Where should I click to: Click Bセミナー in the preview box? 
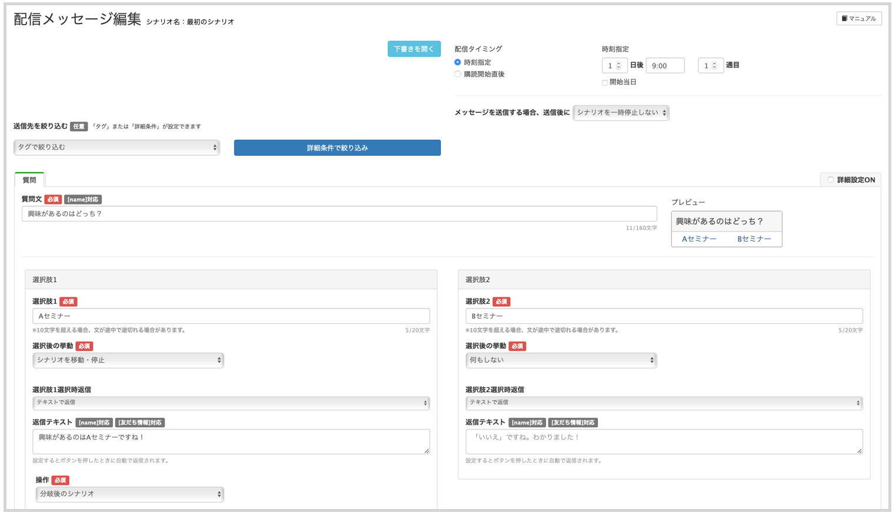coord(754,239)
